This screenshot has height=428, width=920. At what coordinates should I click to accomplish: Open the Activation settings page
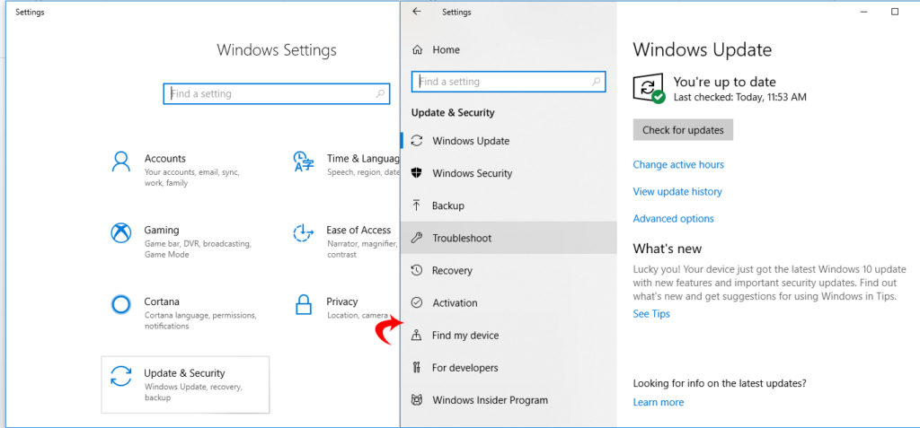[x=455, y=302]
